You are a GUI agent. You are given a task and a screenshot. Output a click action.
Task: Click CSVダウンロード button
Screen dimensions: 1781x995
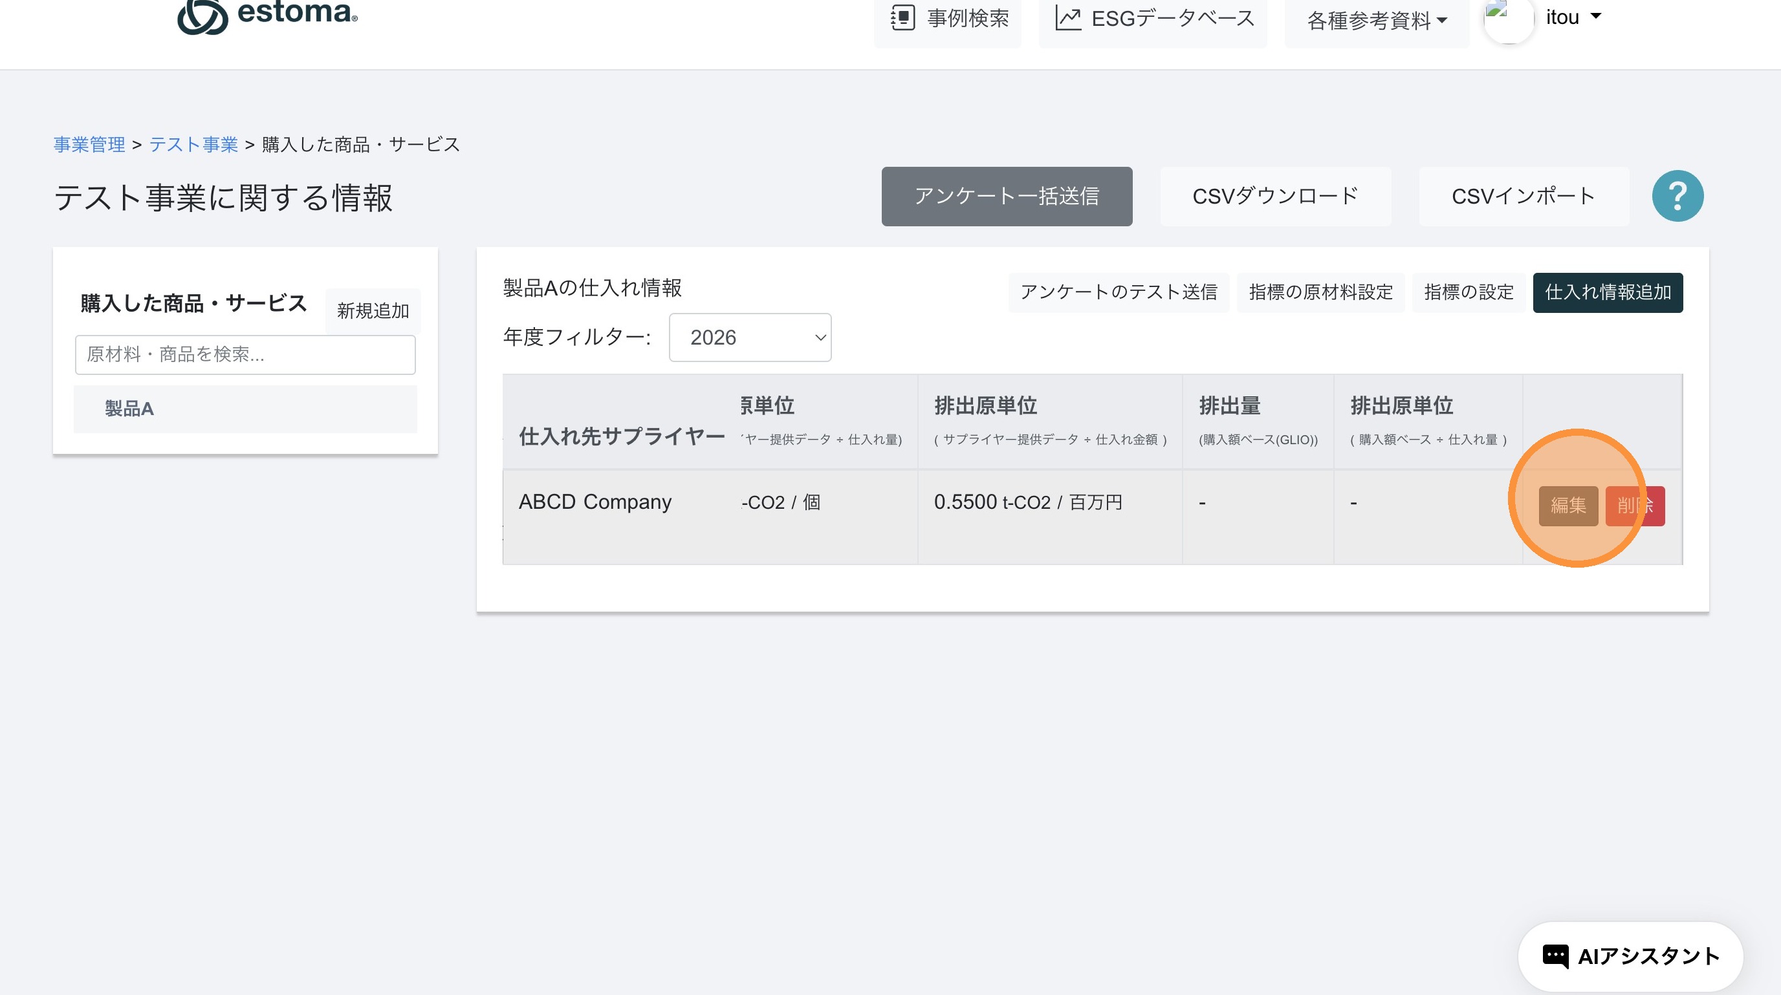(x=1276, y=197)
